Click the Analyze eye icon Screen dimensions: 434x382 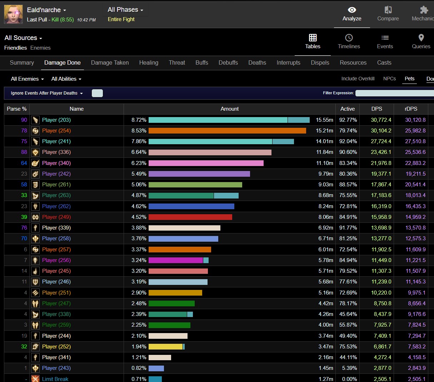coord(352,10)
